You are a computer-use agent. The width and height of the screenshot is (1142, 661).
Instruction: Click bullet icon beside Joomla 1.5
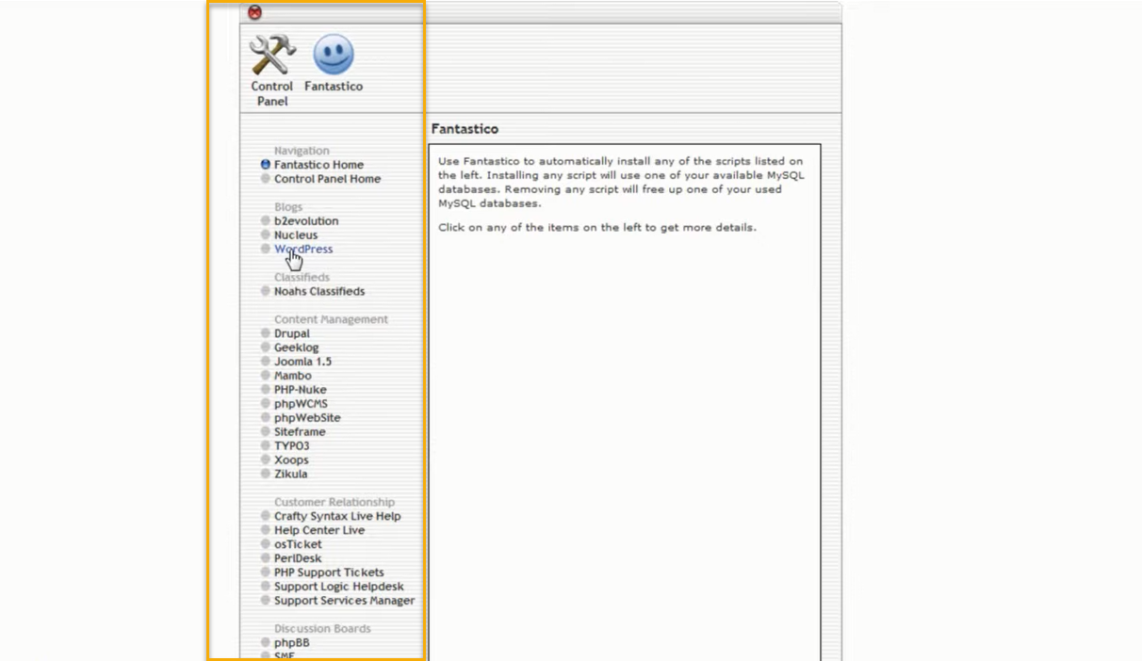266,362
